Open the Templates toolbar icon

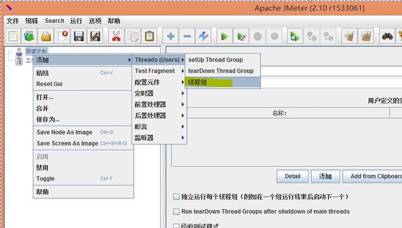click(x=29, y=36)
